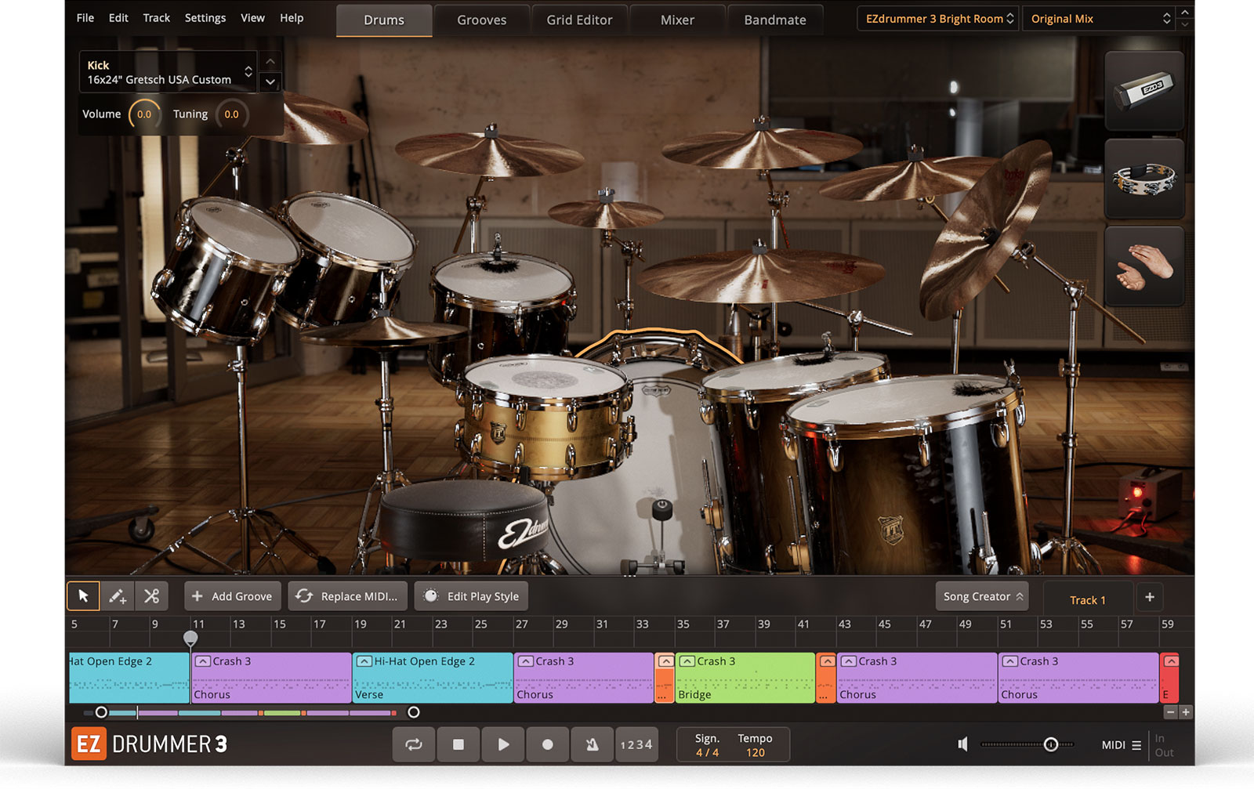Start playback with the play button
1254x789 pixels.
tap(503, 744)
